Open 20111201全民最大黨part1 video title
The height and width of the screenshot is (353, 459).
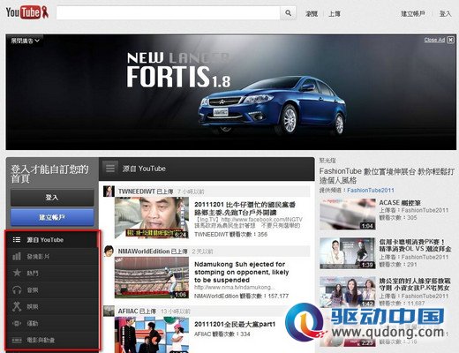(235, 324)
